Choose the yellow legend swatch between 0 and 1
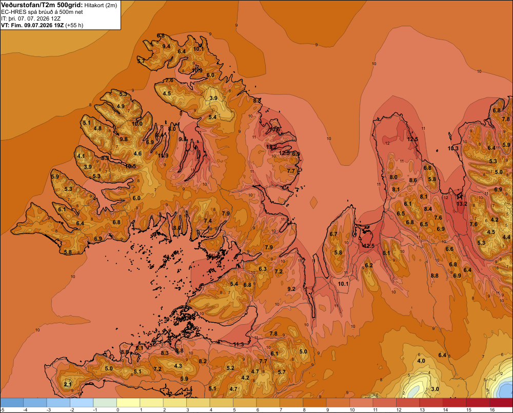The image size is (513, 413). pos(129,403)
